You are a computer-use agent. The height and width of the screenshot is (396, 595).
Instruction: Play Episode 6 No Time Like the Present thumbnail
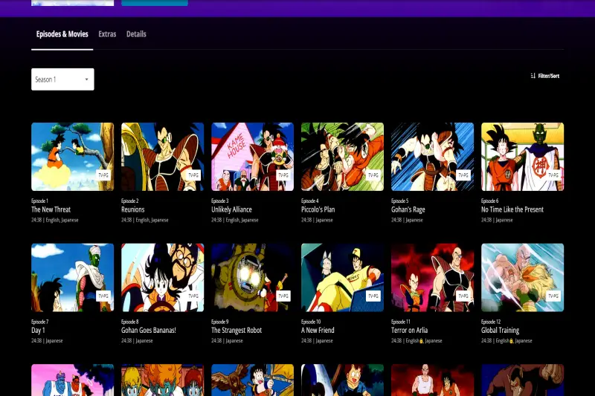coord(523,157)
